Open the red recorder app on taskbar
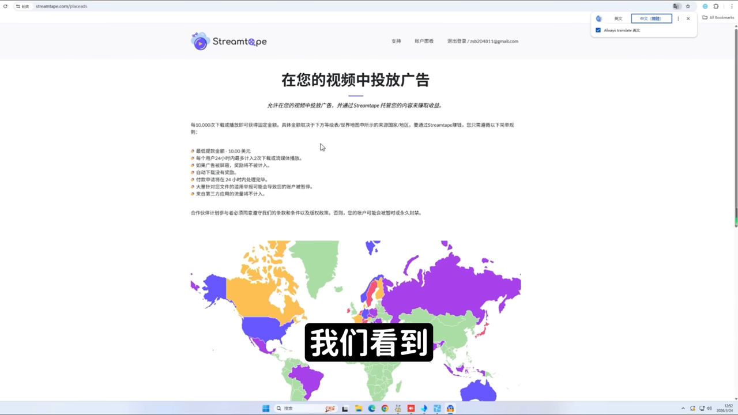738x415 pixels. pos(411,408)
